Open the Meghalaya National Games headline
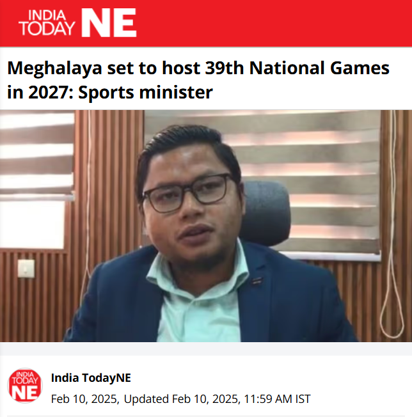Viewport: 412px width, 417px height. pyautogui.click(x=198, y=80)
